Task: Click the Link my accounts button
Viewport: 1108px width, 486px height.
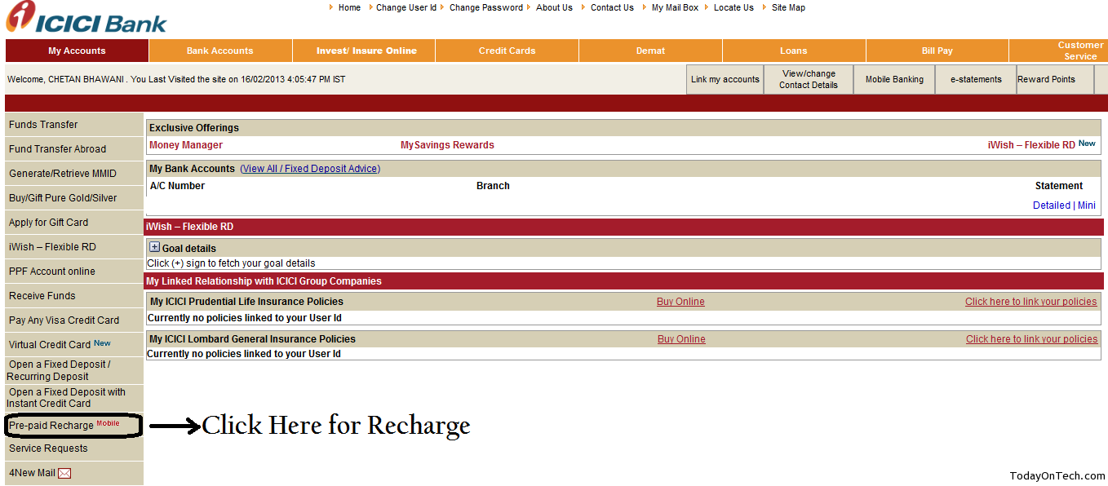Action: pos(725,79)
